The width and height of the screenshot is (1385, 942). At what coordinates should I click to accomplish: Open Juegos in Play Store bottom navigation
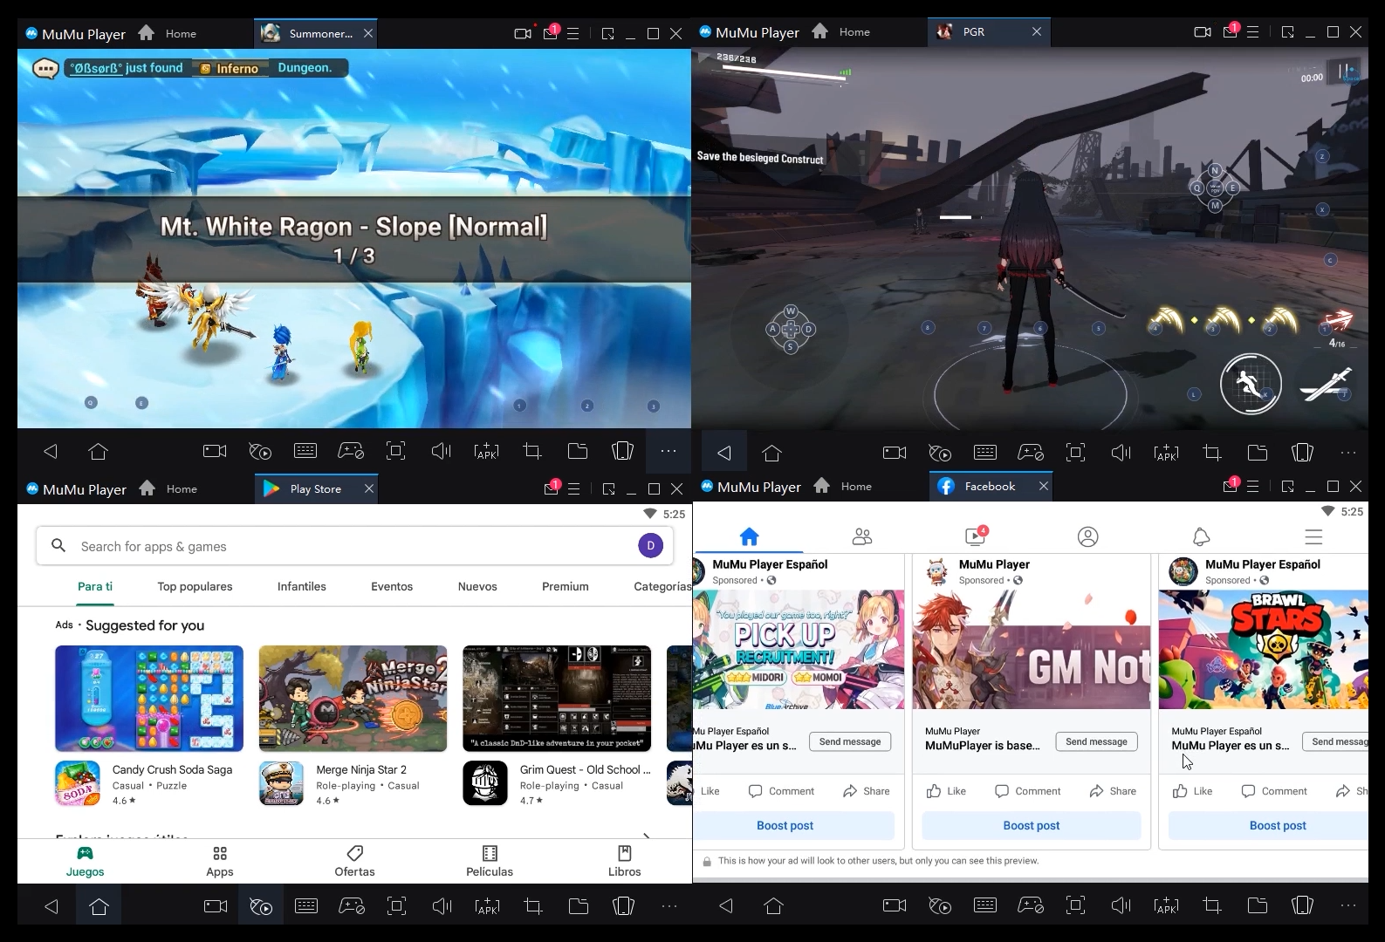coord(85,861)
